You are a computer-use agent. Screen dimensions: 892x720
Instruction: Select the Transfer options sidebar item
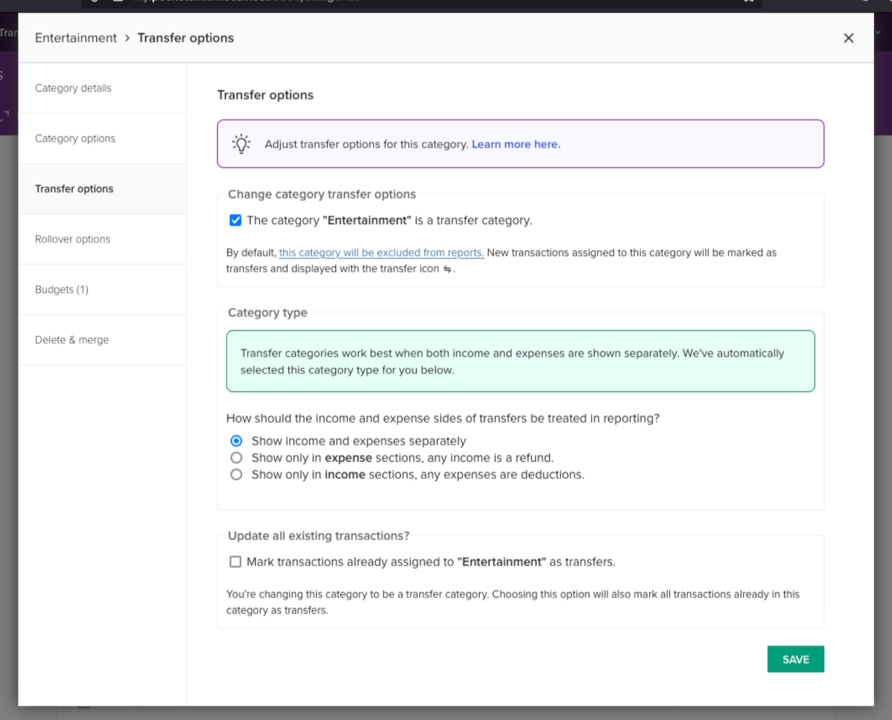click(74, 189)
